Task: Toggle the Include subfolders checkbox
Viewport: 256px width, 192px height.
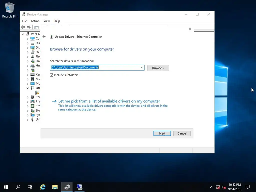Action: tap(51, 75)
